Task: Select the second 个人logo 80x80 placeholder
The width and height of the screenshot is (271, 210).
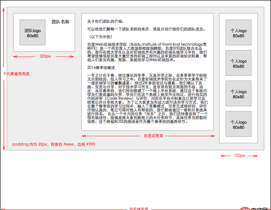Action: click(x=238, y=63)
